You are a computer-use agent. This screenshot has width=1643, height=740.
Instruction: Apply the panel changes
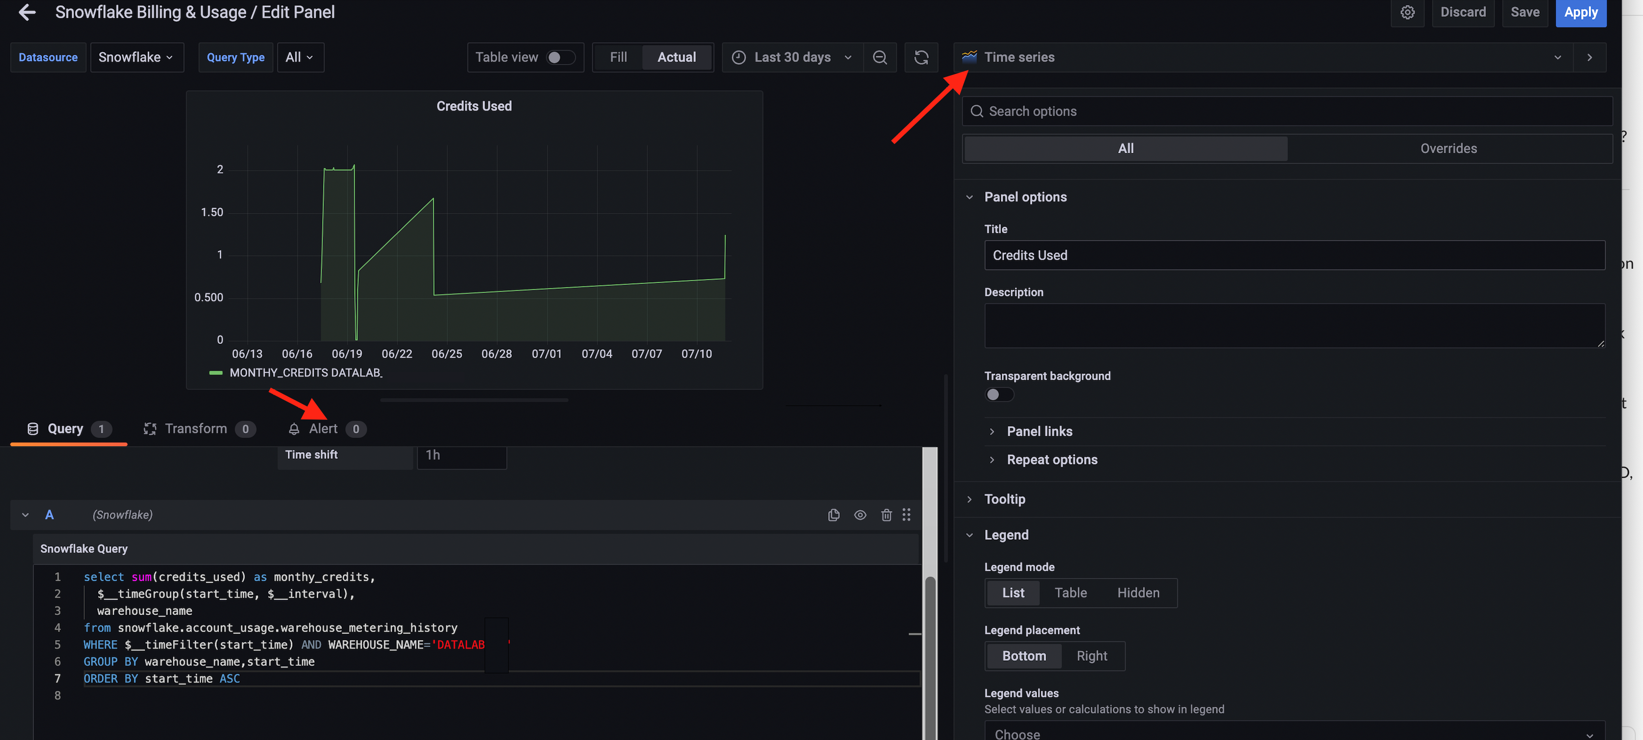(1581, 12)
